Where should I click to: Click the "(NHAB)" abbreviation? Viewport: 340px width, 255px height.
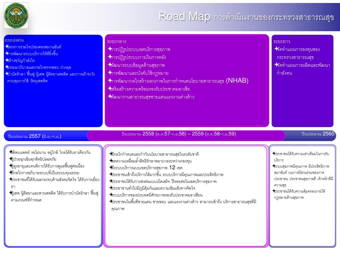237,80
